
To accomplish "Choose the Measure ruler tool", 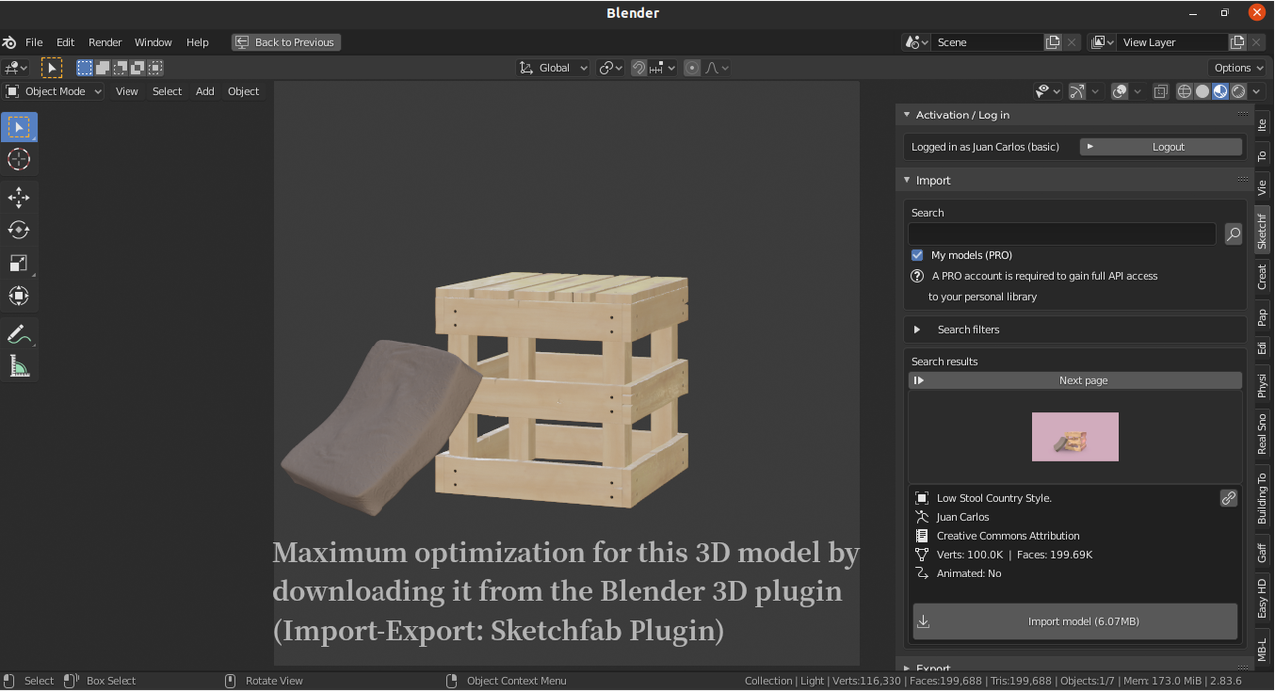I will [x=19, y=367].
